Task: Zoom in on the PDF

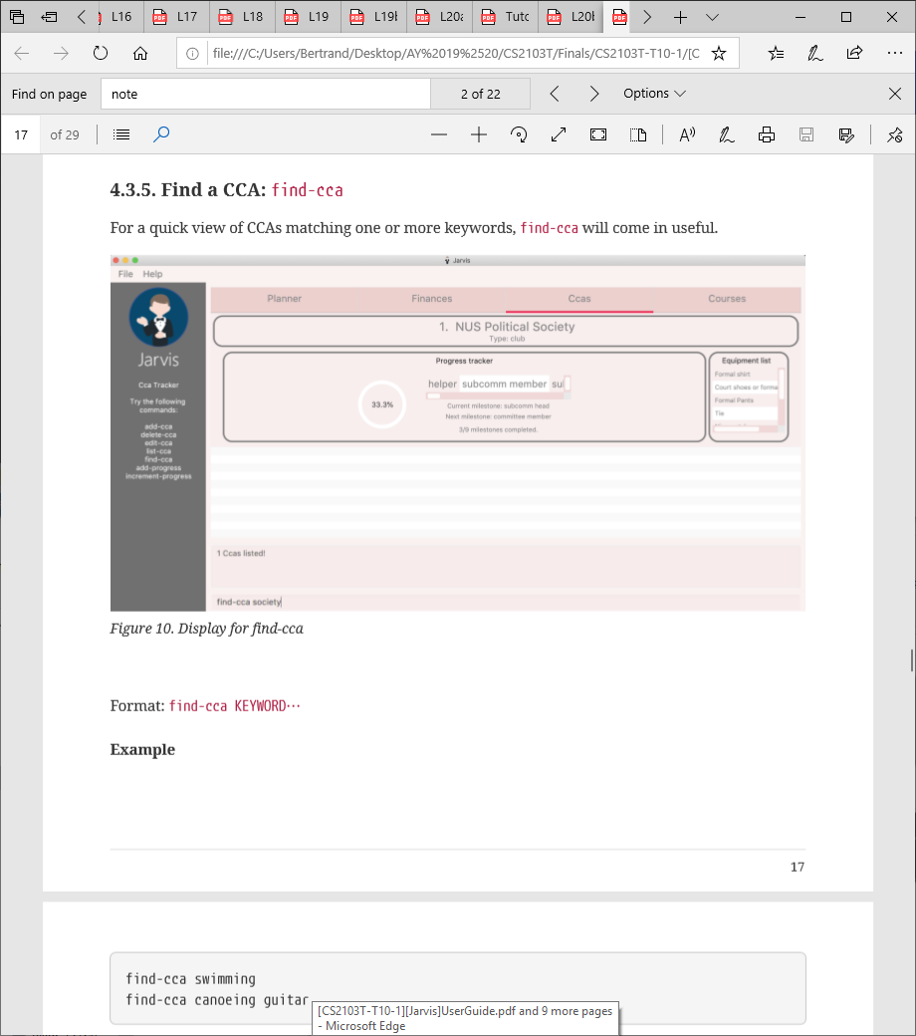Action: [479, 134]
